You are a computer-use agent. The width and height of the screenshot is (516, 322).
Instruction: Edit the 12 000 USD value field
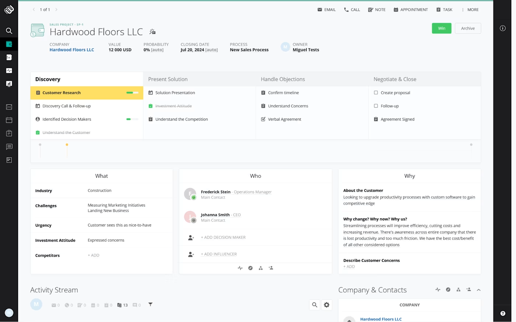[120, 50]
